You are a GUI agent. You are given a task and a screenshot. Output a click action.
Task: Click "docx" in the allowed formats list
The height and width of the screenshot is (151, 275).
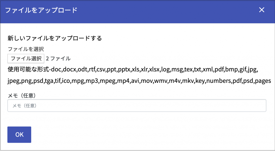pos(70,70)
